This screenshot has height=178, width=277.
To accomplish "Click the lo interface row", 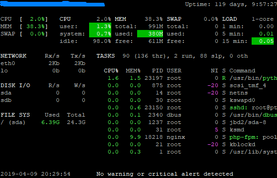I will 43,71.
